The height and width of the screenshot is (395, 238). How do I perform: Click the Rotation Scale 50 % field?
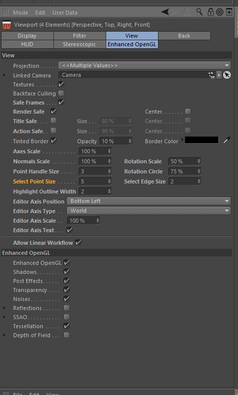(x=185, y=161)
